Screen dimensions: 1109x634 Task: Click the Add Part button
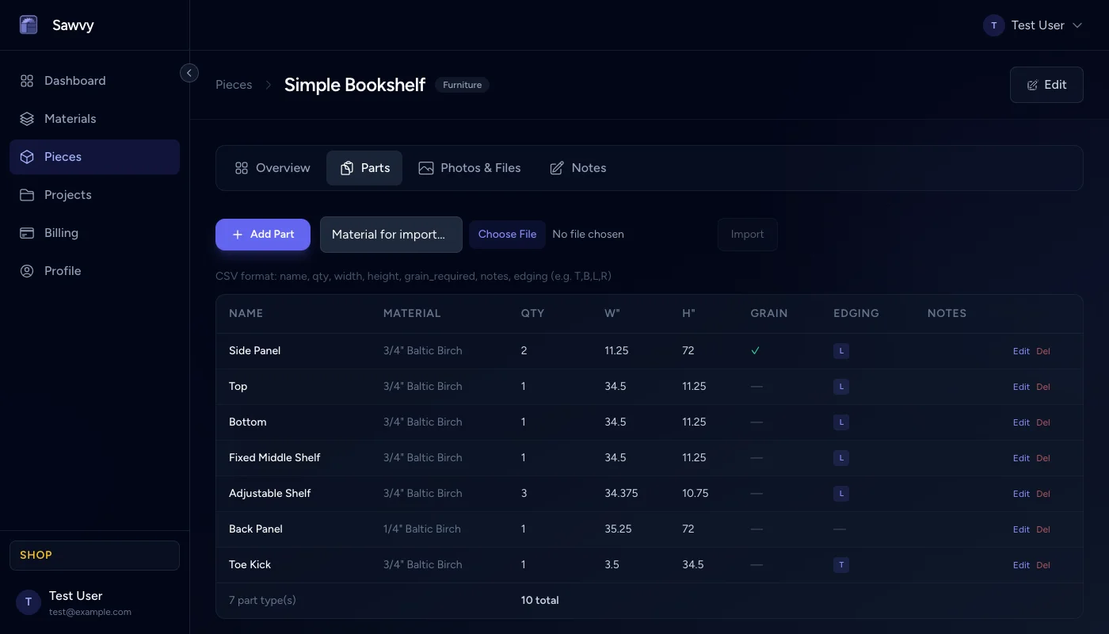(263, 235)
